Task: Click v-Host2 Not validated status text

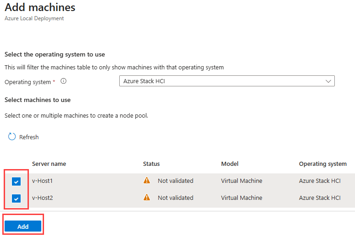Action: (x=175, y=198)
